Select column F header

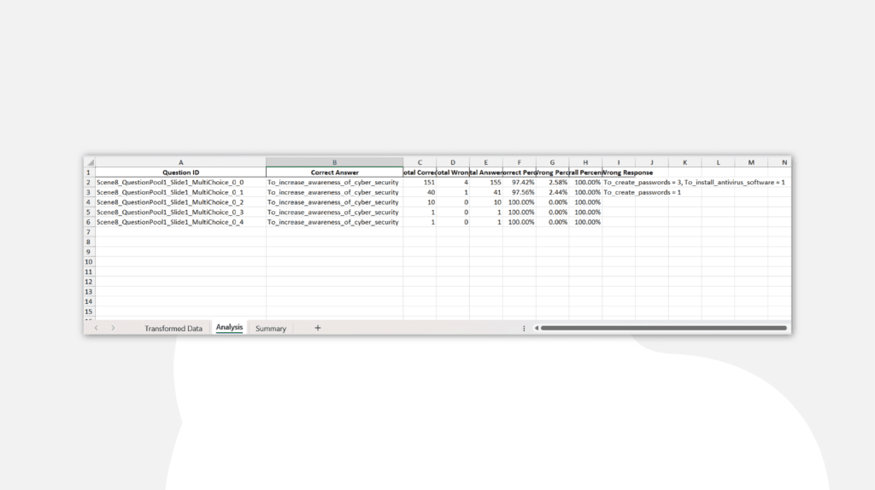(519, 162)
